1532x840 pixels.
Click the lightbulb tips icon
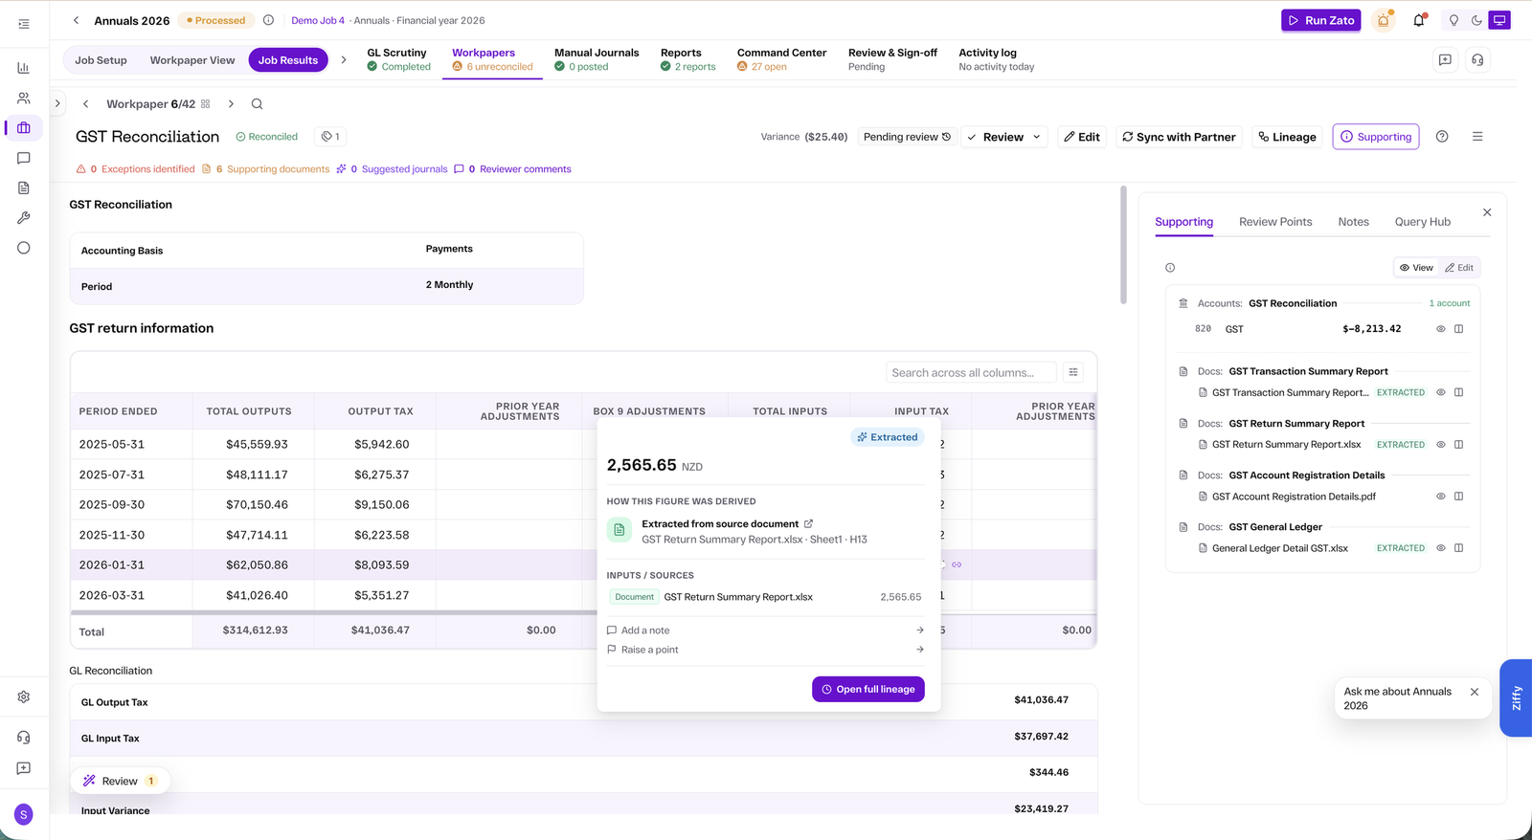coord(1453,20)
